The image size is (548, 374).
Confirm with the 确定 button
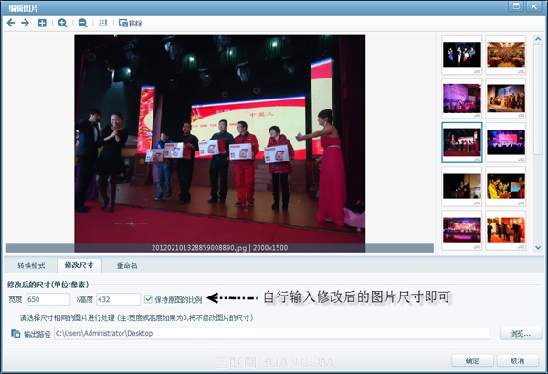[x=472, y=360]
